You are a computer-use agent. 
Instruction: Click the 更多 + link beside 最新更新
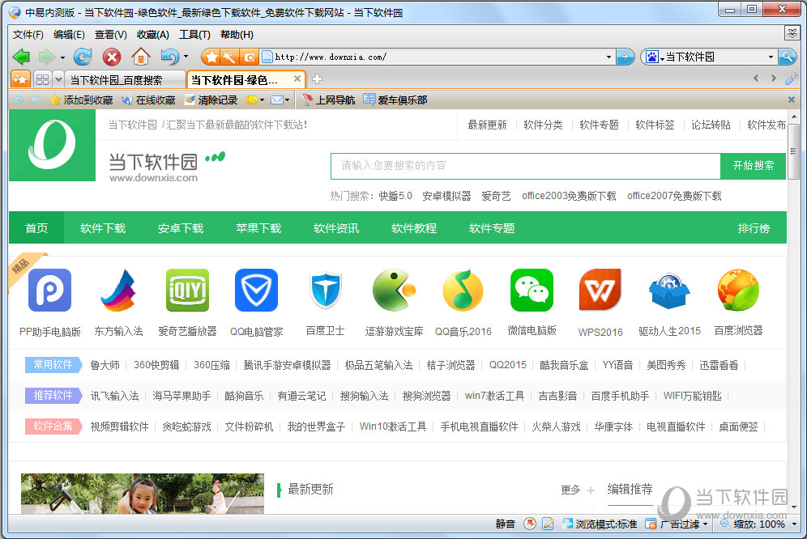[x=578, y=490]
